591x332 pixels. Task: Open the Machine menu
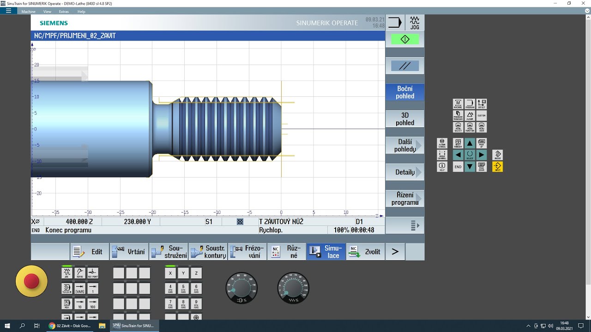pos(29,12)
